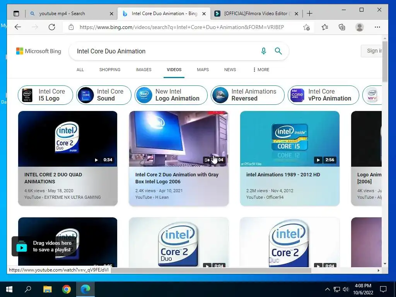Open a new browser tab
The width and height of the screenshot is (396, 297).
point(309,14)
